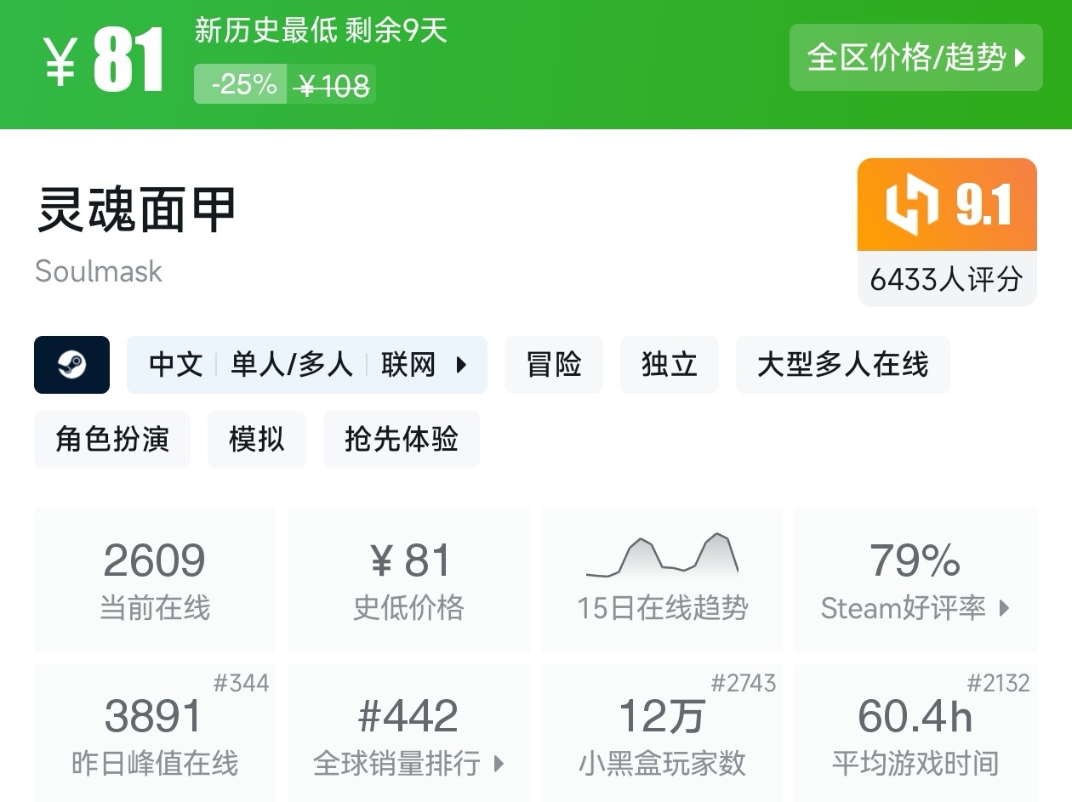Click the large ¥81 current price
1072x802 pixels.
click(x=104, y=61)
